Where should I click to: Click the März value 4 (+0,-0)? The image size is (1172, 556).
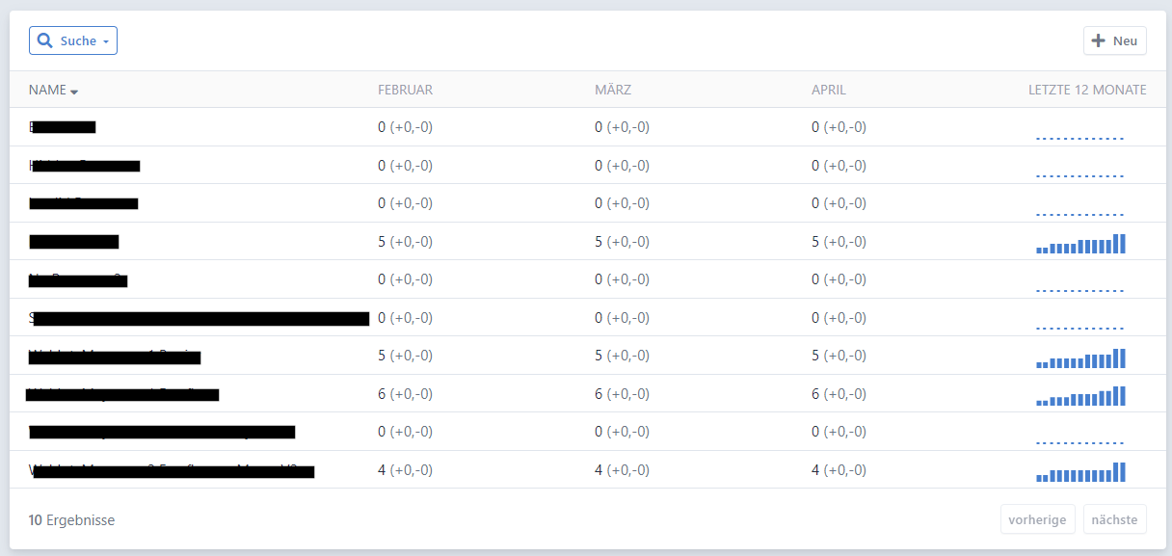(x=622, y=470)
